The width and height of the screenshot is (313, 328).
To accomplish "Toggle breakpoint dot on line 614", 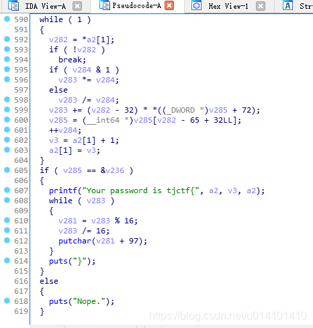I will pyautogui.click(x=7, y=261).
